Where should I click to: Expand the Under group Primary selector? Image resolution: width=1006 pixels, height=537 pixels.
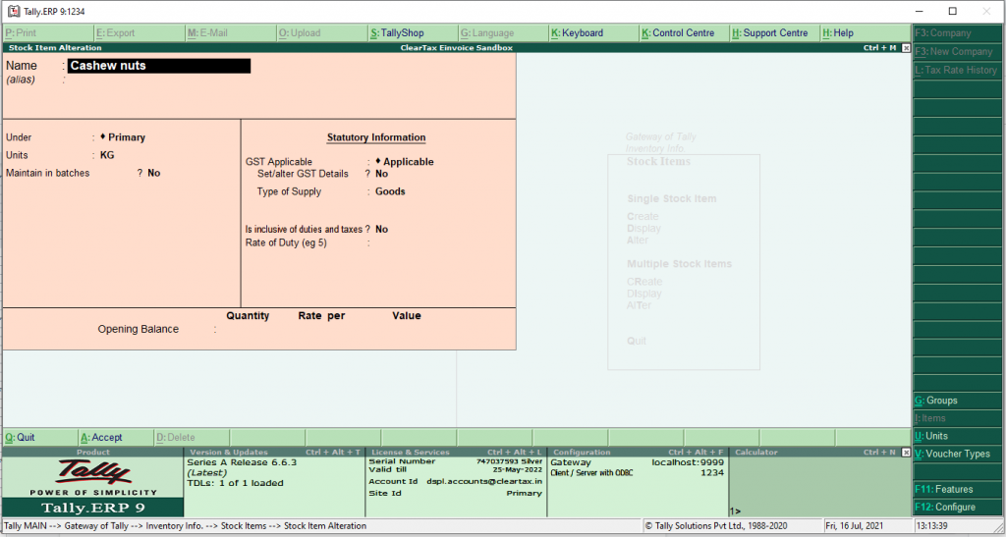[x=123, y=137]
